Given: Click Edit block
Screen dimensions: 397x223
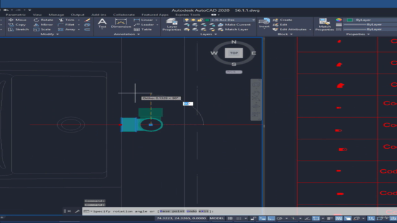Looking at the screenshot, I should pyautogui.click(x=280, y=25).
